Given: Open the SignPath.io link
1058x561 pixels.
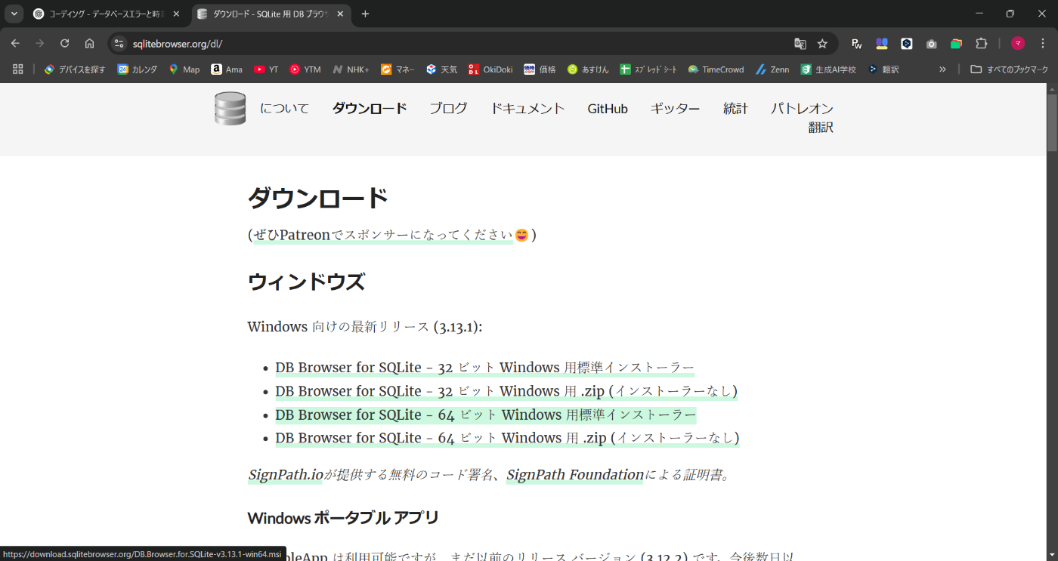Looking at the screenshot, I should (286, 475).
